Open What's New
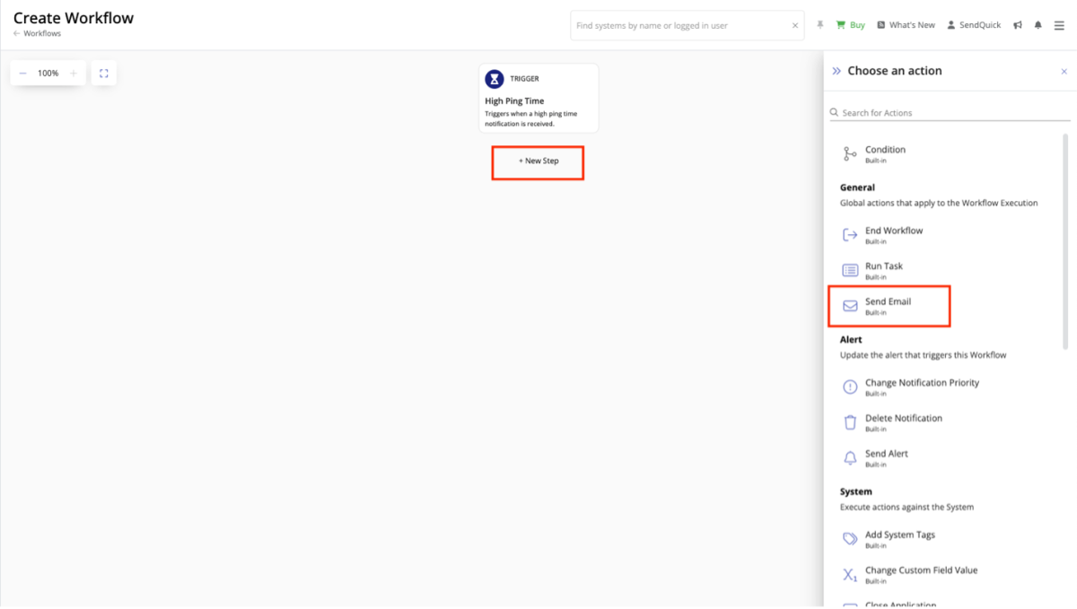The image size is (1077, 609). tap(906, 25)
